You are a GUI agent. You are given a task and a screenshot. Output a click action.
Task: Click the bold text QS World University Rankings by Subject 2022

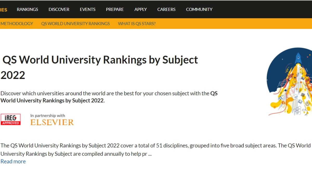click(x=109, y=97)
